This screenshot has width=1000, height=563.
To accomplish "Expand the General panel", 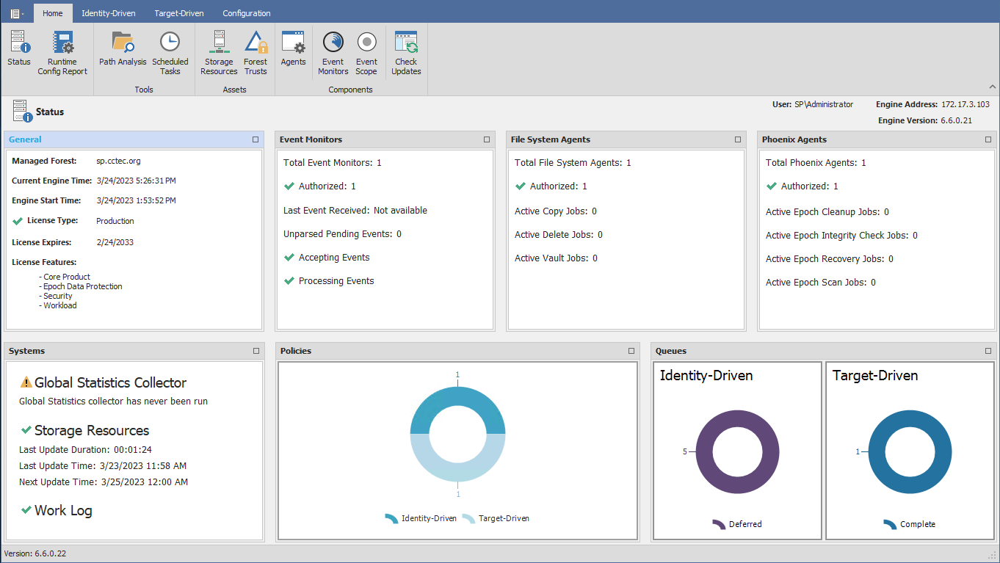I will coord(255,139).
